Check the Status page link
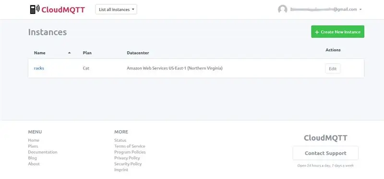This screenshot has width=384, height=179. [x=120, y=140]
